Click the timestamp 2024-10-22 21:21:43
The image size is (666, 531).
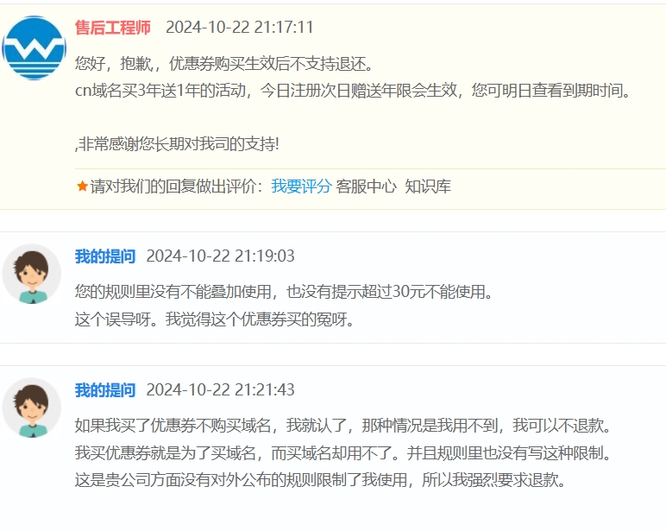tap(220, 389)
